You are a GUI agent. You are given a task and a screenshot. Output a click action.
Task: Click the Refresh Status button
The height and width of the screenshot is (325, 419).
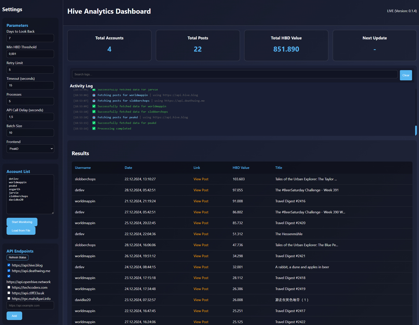click(18, 257)
